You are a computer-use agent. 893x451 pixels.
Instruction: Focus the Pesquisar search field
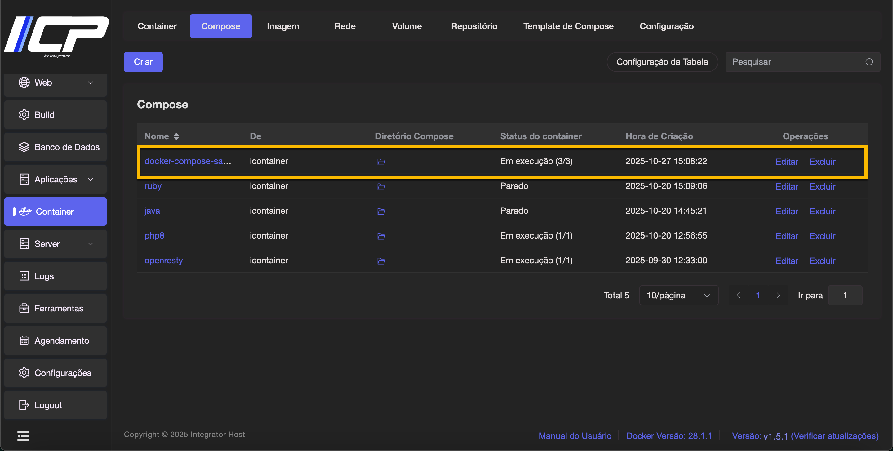point(802,62)
